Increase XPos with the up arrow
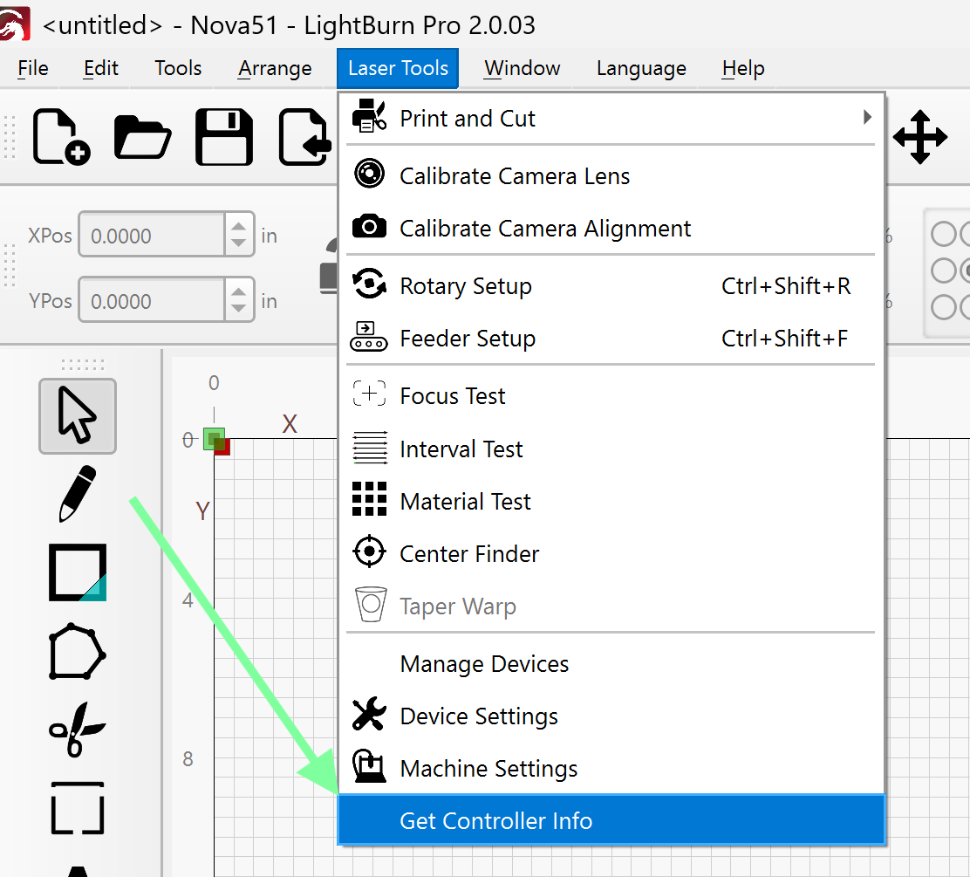The height and width of the screenshot is (877, 970). (x=238, y=225)
